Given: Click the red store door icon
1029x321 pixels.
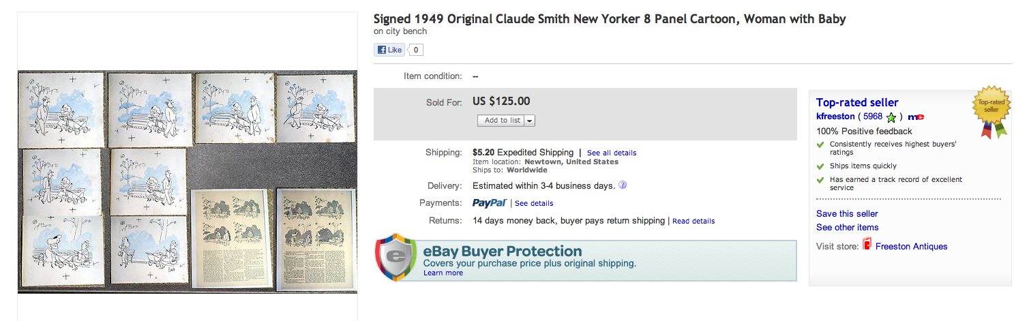Looking at the screenshot, I should (867, 245).
